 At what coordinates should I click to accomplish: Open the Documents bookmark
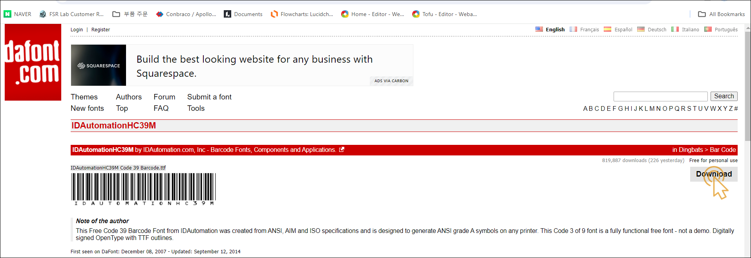point(243,14)
